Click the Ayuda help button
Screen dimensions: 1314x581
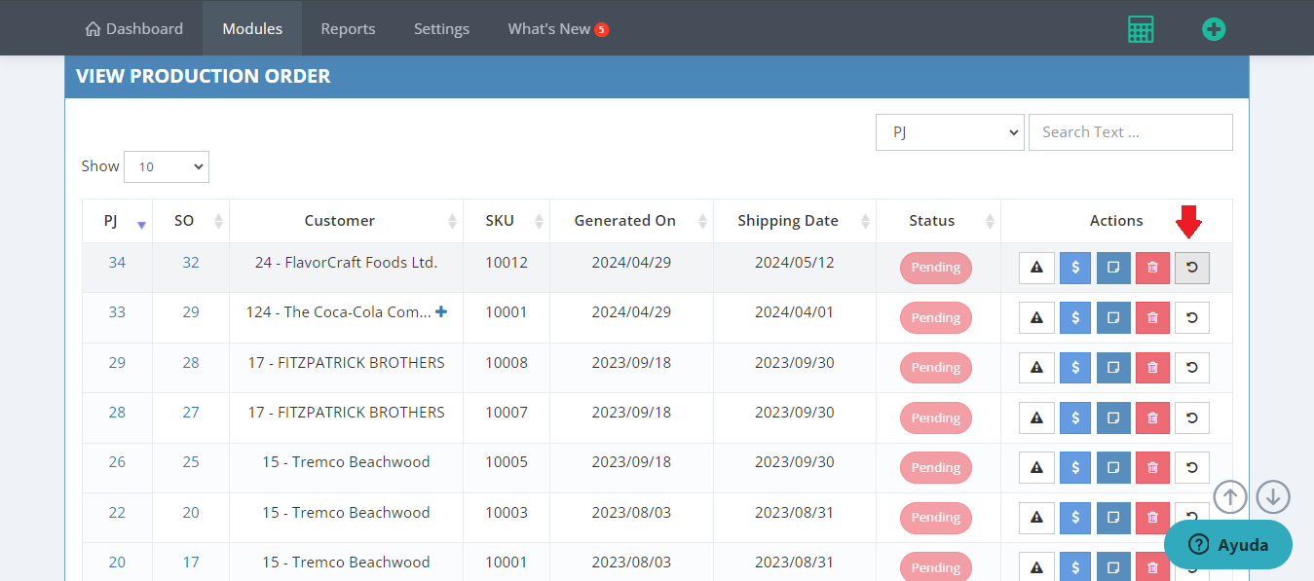tap(1227, 544)
